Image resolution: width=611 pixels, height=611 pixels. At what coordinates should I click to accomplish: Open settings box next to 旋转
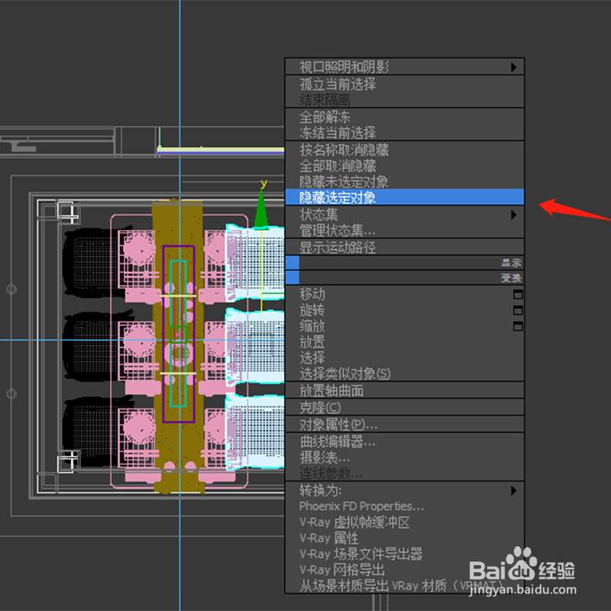tap(518, 311)
